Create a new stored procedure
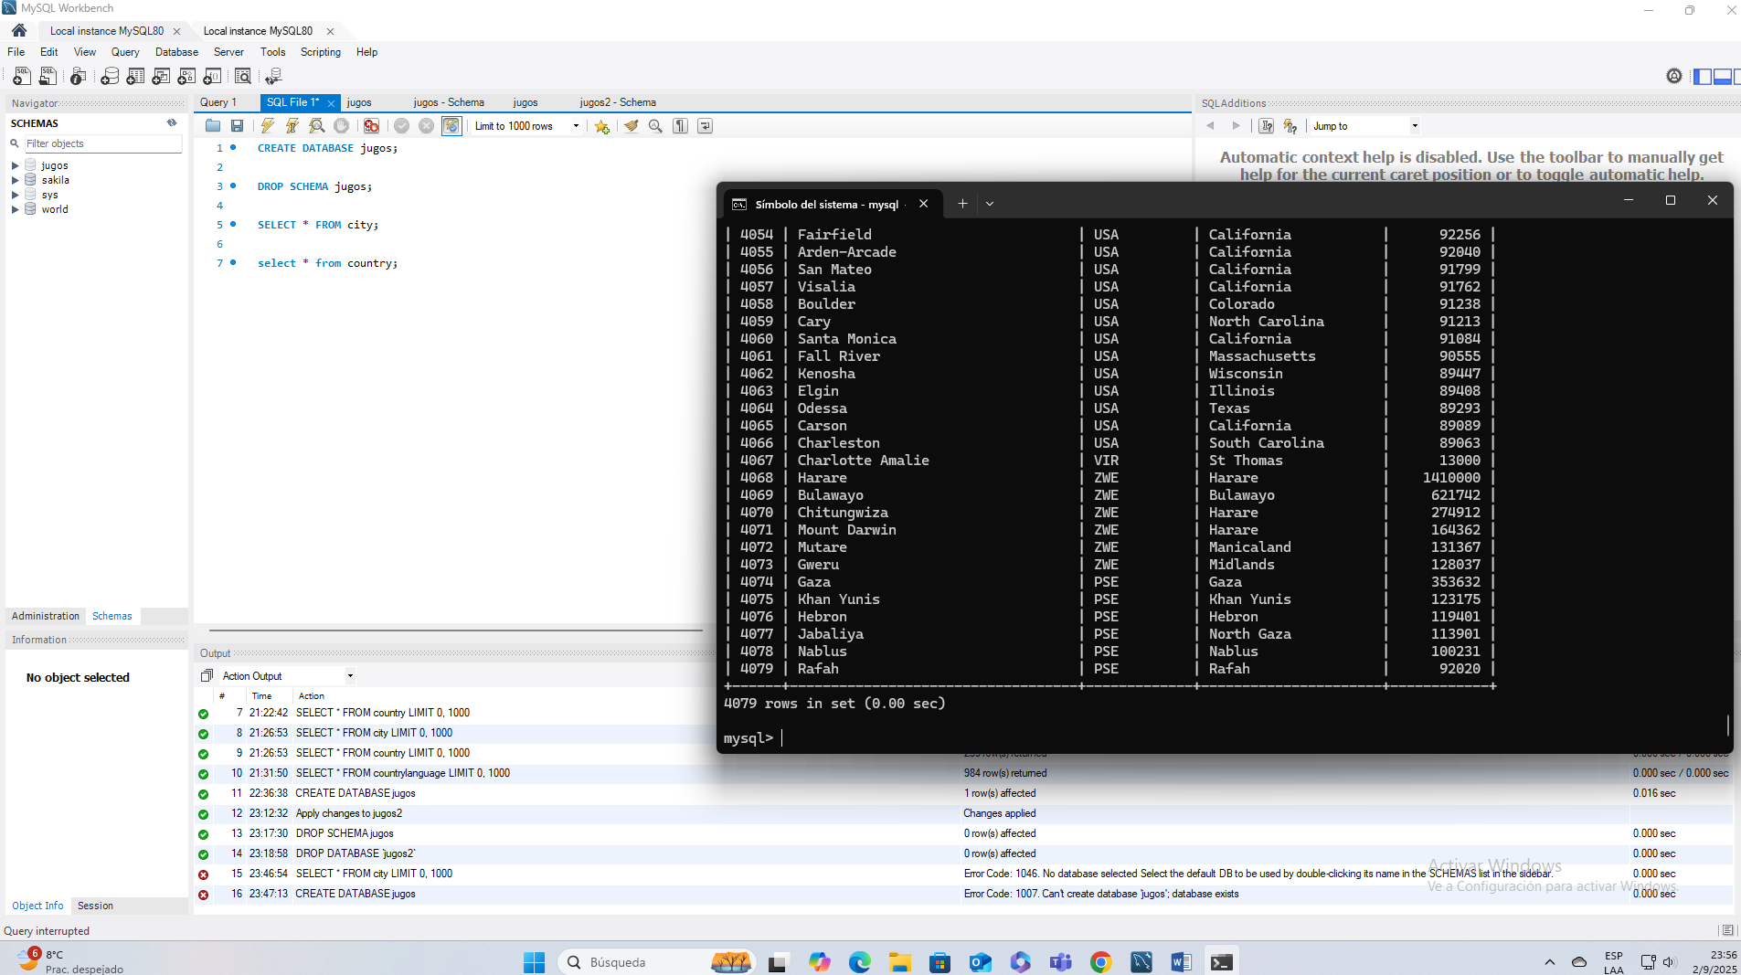The height and width of the screenshot is (975, 1741). click(186, 77)
